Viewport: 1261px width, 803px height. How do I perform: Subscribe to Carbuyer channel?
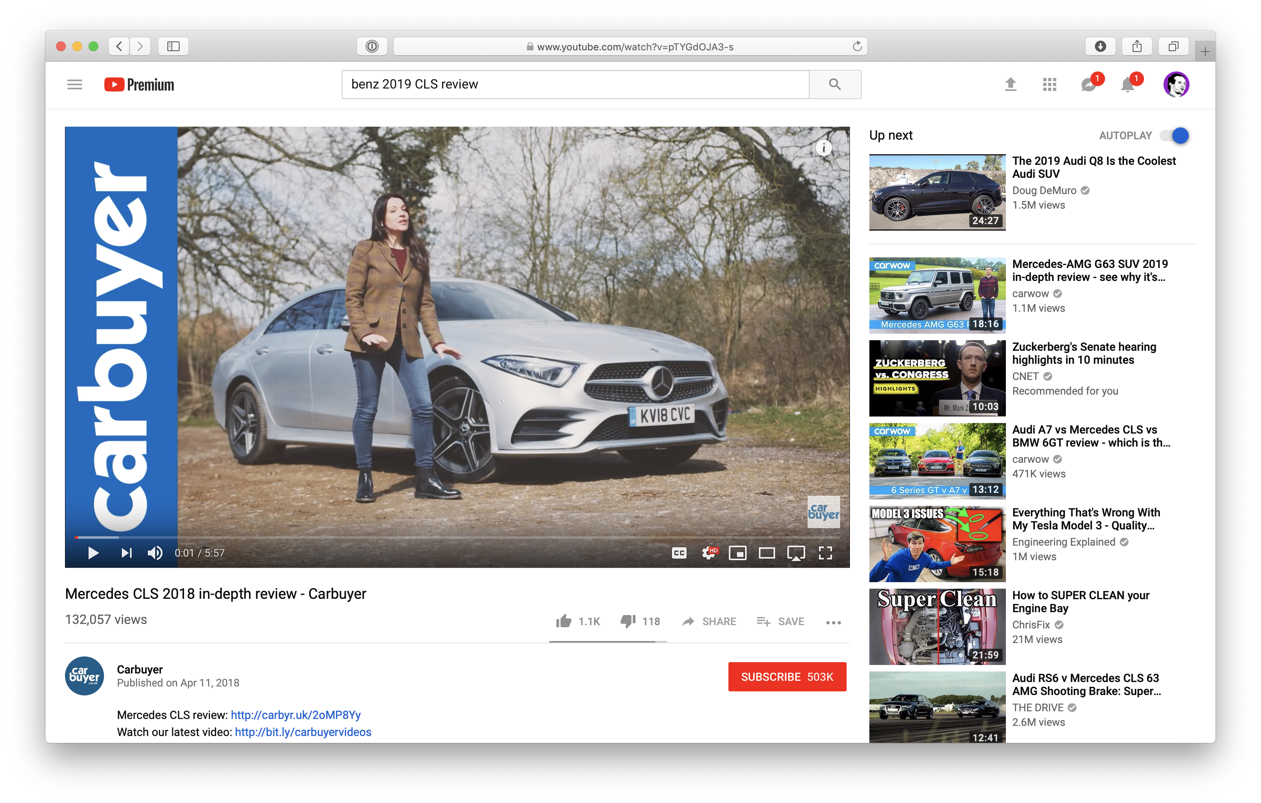[x=787, y=677]
